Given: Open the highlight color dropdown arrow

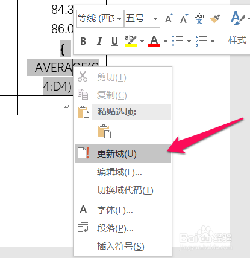Looking at the screenshot, I should pyautogui.click(x=142, y=41).
